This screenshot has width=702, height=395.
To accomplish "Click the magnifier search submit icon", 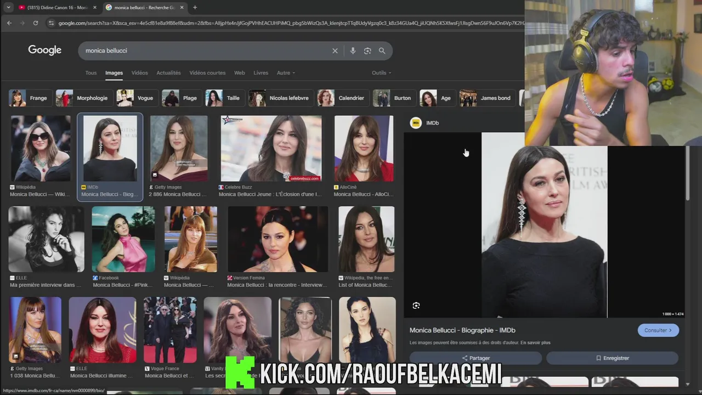I will (382, 50).
